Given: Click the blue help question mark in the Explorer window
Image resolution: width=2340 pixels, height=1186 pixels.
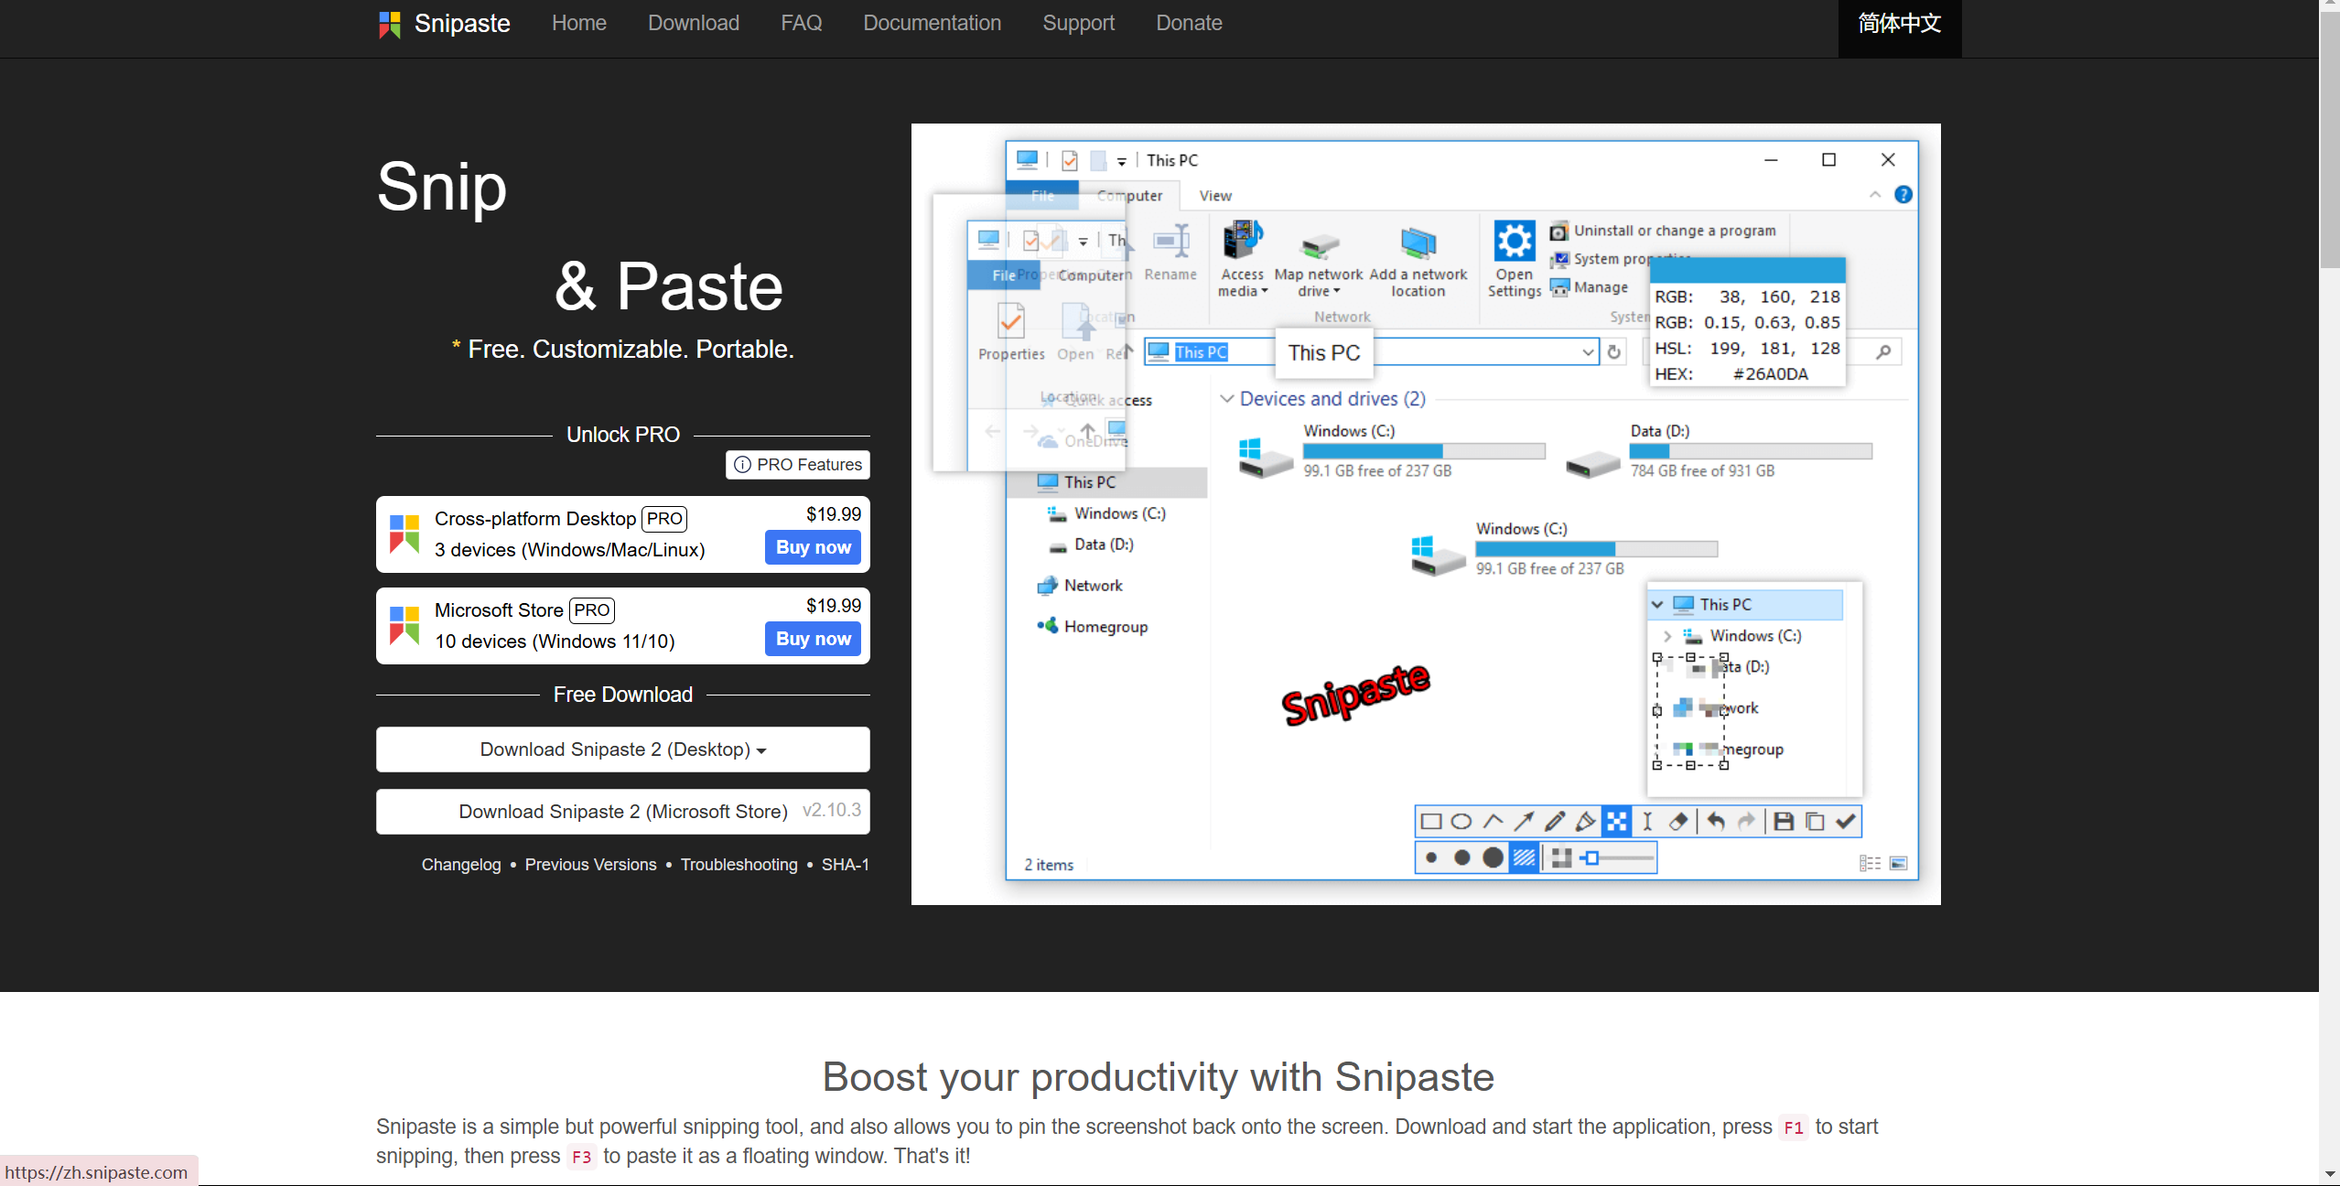Looking at the screenshot, I should (1903, 195).
